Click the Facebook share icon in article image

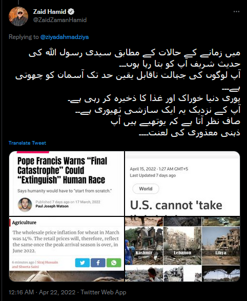pyautogui.click(x=98, y=263)
